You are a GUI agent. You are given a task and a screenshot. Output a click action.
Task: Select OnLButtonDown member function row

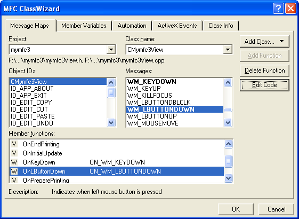tap(117, 171)
